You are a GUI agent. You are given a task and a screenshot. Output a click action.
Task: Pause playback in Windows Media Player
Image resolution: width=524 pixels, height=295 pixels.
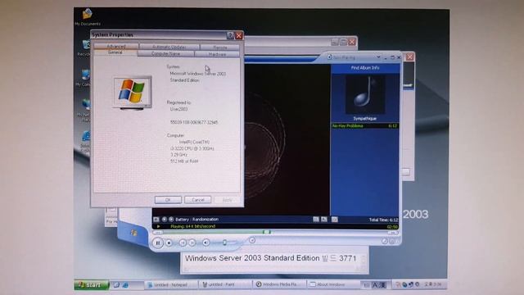click(x=158, y=243)
